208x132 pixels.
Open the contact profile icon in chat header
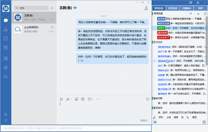point(146,8)
